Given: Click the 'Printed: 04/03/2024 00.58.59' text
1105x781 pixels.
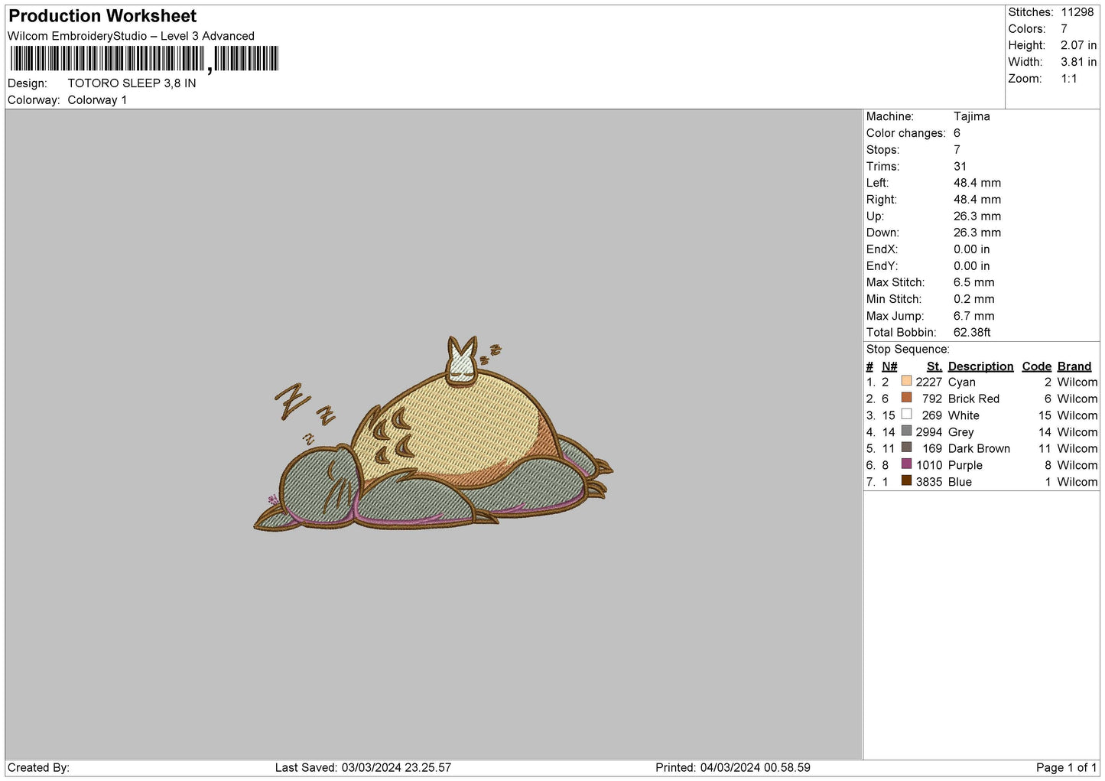Looking at the screenshot, I should click(x=733, y=767).
